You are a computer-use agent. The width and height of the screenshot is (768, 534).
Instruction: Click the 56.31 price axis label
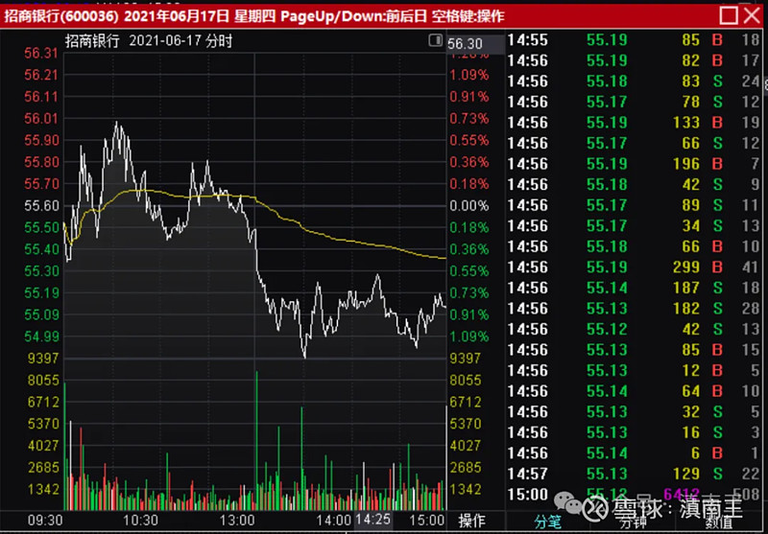[x=41, y=53]
